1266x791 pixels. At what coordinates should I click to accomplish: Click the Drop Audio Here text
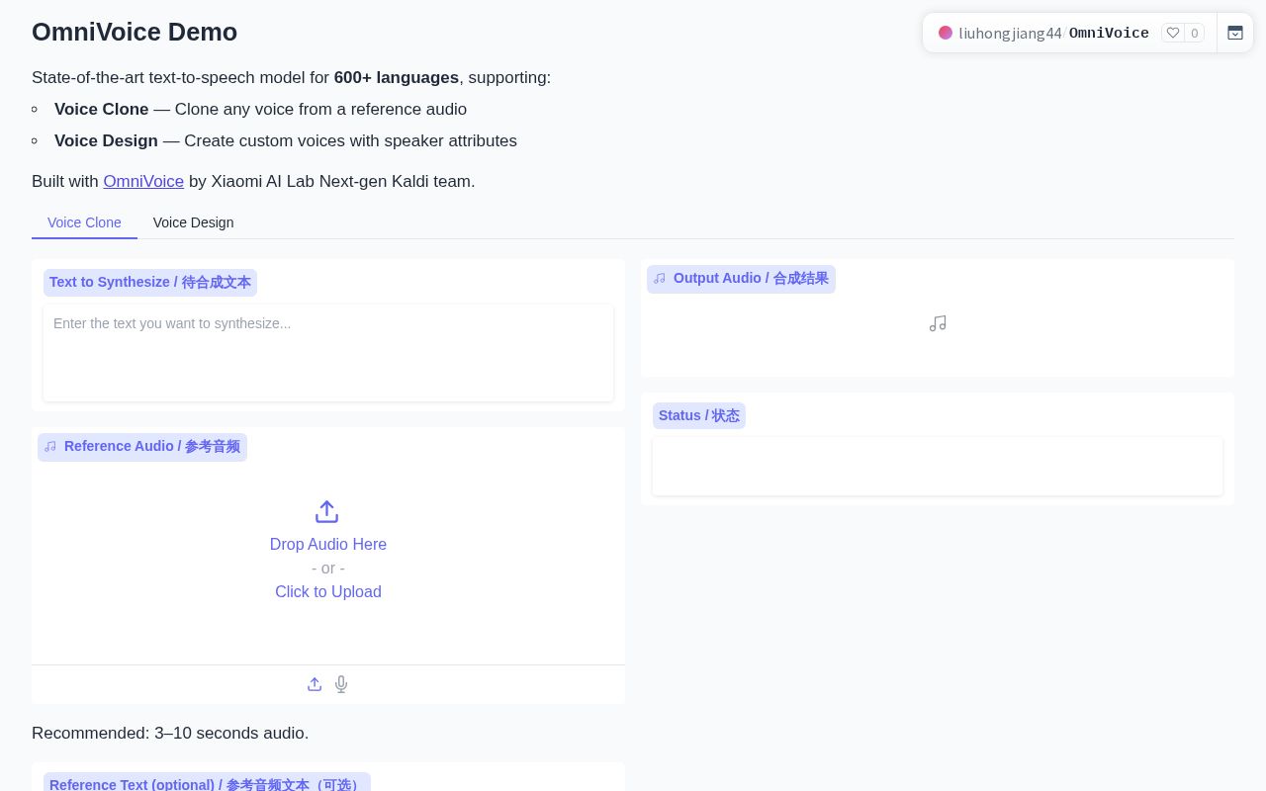(328, 544)
